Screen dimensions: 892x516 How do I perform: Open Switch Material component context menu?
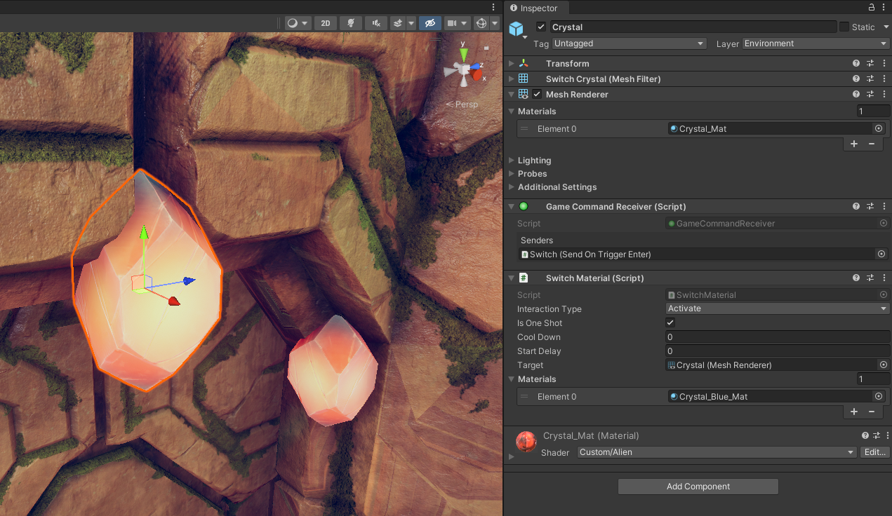click(884, 278)
